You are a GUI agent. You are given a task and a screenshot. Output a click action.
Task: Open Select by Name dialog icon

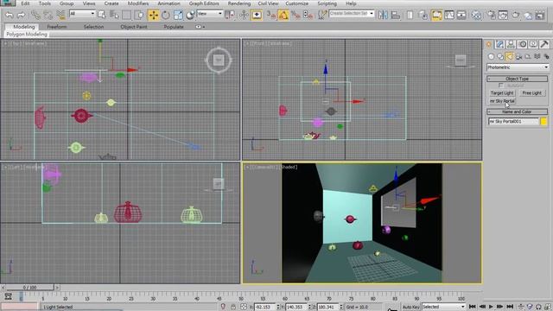coord(114,15)
